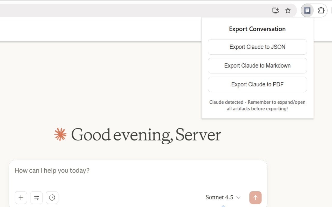
Task: Choose Export Claude to Markdown
Action: (x=257, y=66)
